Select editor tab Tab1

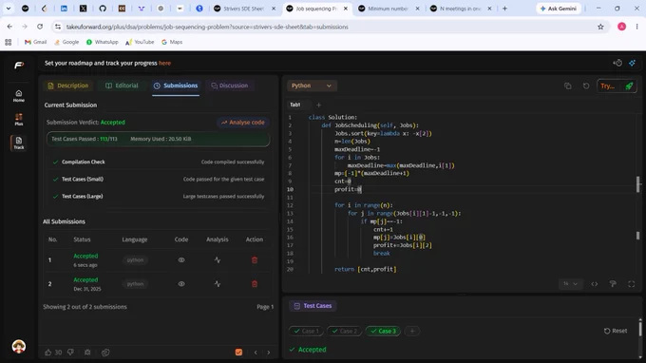click(x=295, y=105)
